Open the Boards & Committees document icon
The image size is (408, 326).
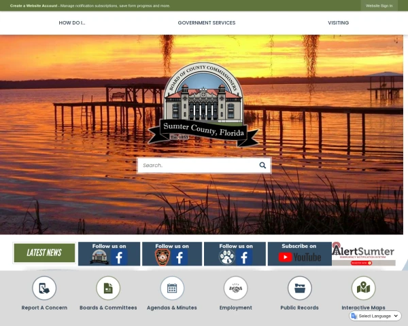tap(108, 288)
